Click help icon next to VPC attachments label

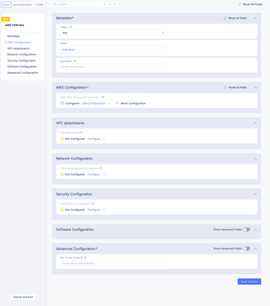coord(82,133)
